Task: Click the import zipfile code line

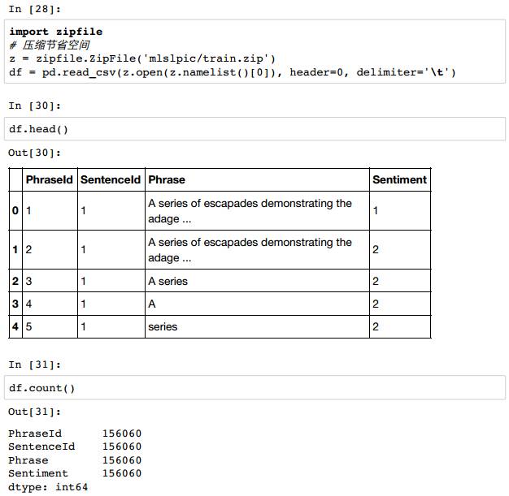Action: coord(56,32)
